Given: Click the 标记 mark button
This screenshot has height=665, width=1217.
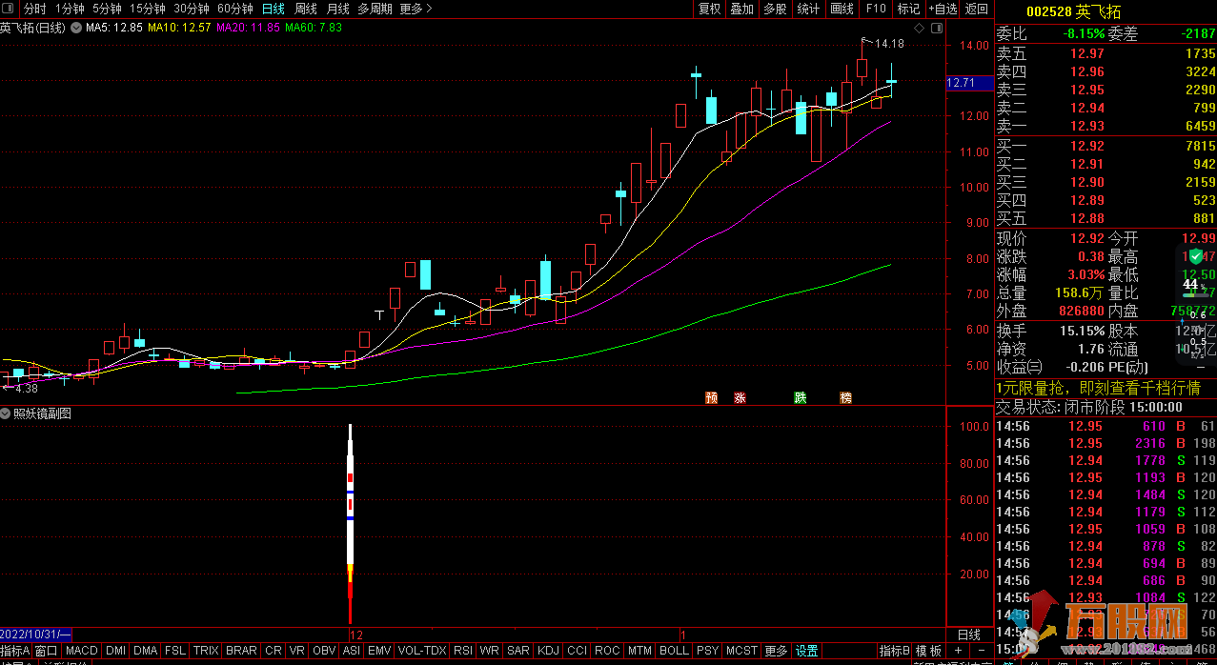Looking at the screenshot, I should (x=908, y=9).
